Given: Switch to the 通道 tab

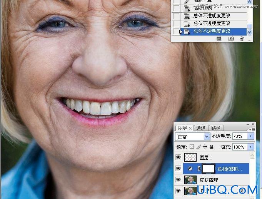Looking at the screenshot, I should [x=201, y=128].
